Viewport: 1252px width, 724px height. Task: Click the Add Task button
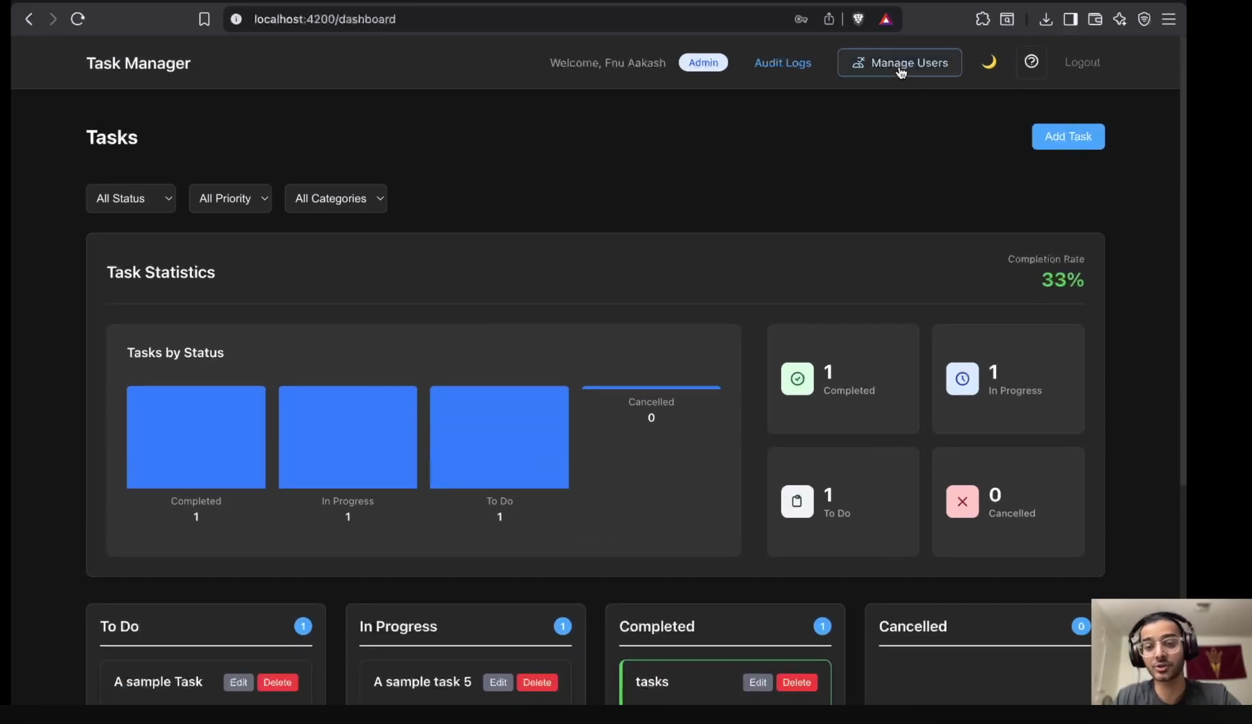click(x=1068, y=137)
